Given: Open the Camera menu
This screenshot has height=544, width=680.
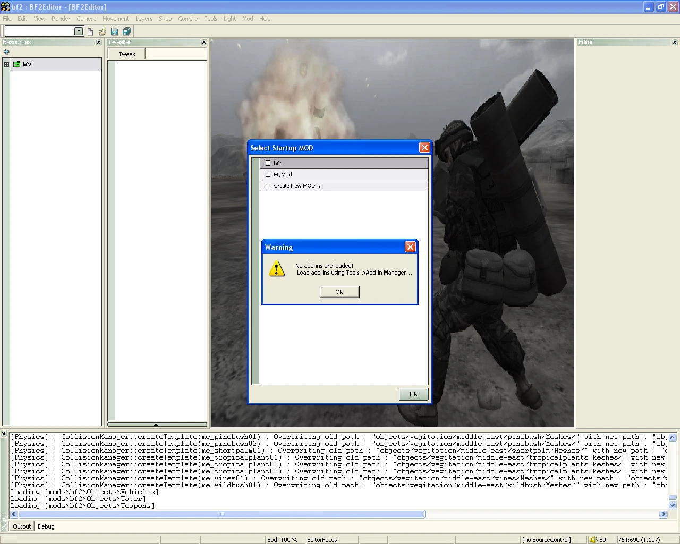Looking at the screenshot, I should (87, 19).
